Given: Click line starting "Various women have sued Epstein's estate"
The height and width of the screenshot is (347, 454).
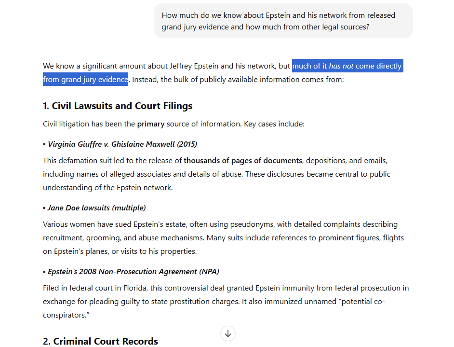Looking at the screenshot, I should [x=220, y=224].
